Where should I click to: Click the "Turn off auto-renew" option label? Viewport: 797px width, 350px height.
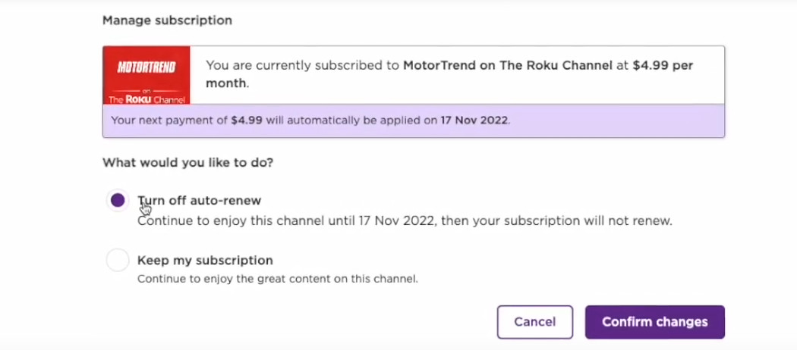click(200, 201)
